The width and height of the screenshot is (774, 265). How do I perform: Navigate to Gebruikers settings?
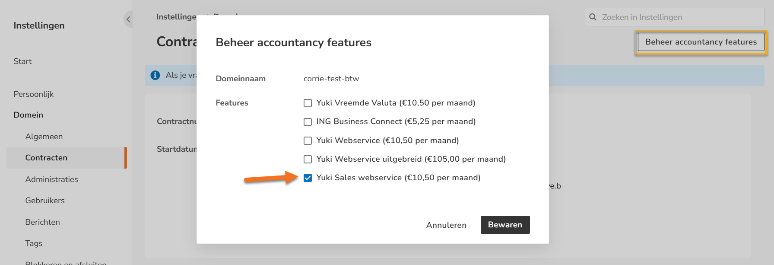coord(45,201)
